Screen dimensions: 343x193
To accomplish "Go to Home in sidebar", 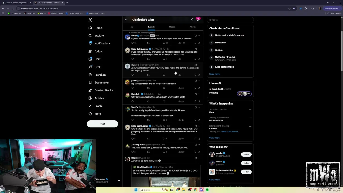I will [95, 28].
